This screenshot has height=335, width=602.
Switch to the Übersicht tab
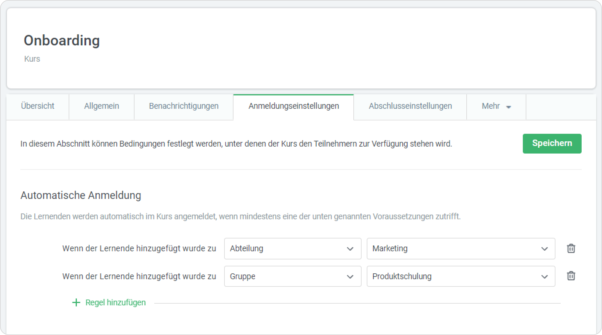tap(38, 106)
